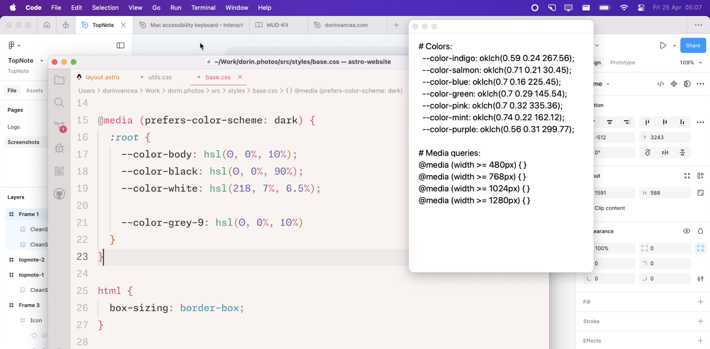Image resolution: width=710 pixels, height=349 pixels.
Task: Toggle the Figma sidebar panel layout icon
Action: click(120, 45)
